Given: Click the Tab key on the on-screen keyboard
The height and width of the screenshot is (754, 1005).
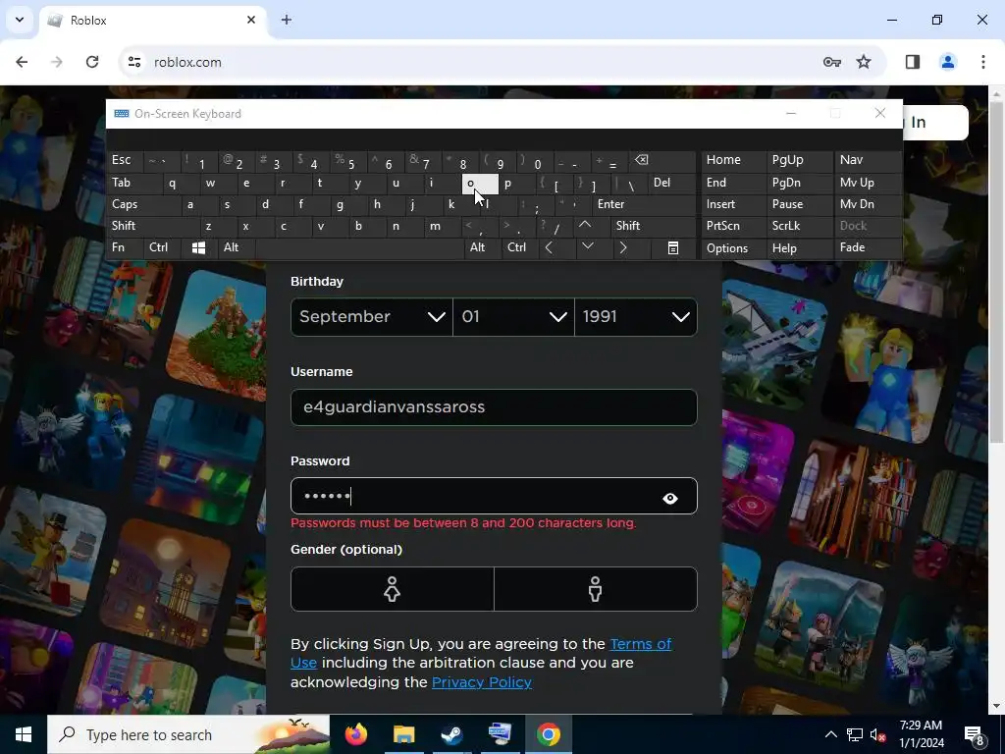Looking at the screenshot, I should coord(133,183).
